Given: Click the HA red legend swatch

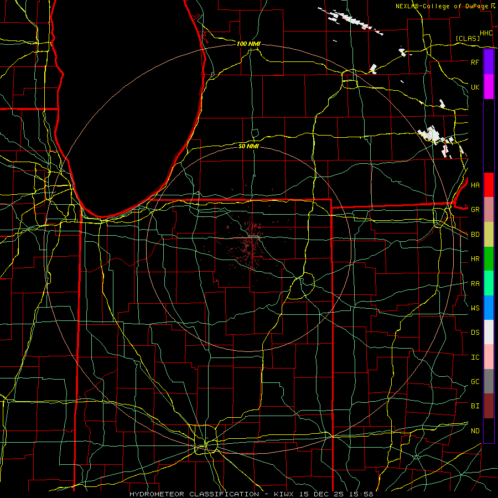Looking at the screenshot, I should [489, 185].
